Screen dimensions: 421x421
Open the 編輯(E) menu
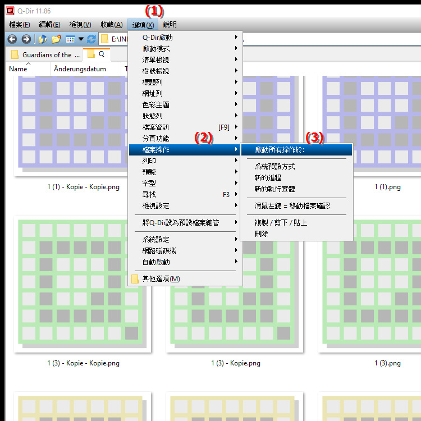tap(49, 25)
